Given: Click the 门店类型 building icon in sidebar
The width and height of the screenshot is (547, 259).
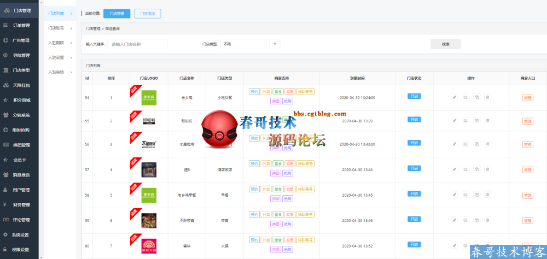Looking at the screenshot, I should pos(6,70).
